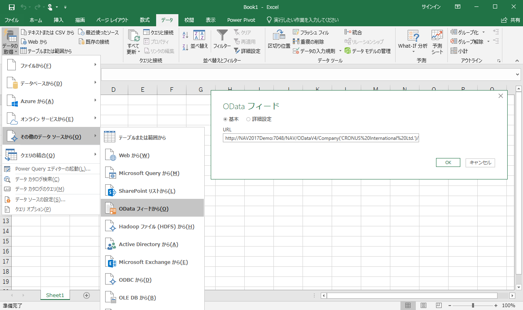Screen dimensions: 523x310
Task: Open the Azure から(A) submenu
Action: click(x=51, y=101)
